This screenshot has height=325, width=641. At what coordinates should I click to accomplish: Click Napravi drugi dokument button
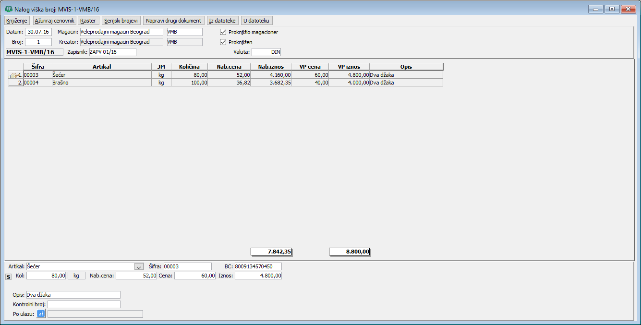pos(174,21)
